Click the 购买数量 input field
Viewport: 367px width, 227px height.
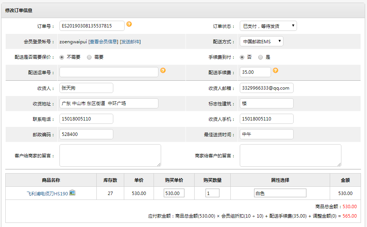coord(213,193)
